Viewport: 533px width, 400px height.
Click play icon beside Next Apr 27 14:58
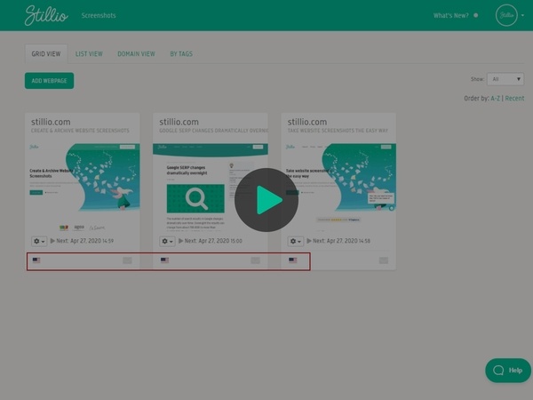click(x=309, y=241)
